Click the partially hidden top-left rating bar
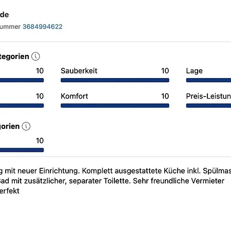This screenshot has height=231, width=231. 22,80
